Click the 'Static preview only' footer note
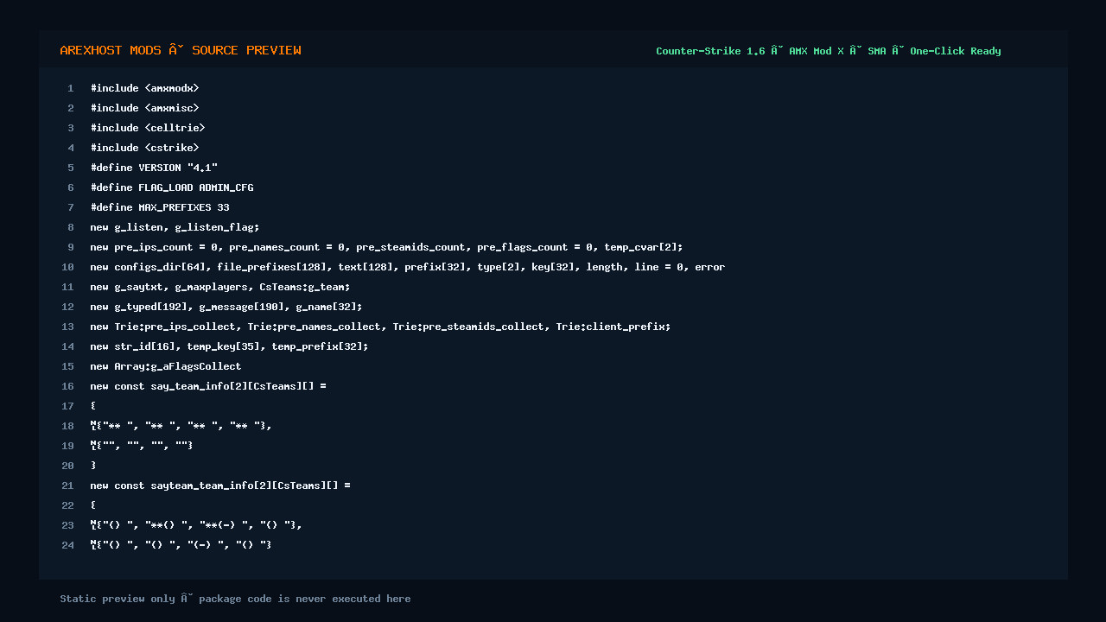 coord(235,599)
